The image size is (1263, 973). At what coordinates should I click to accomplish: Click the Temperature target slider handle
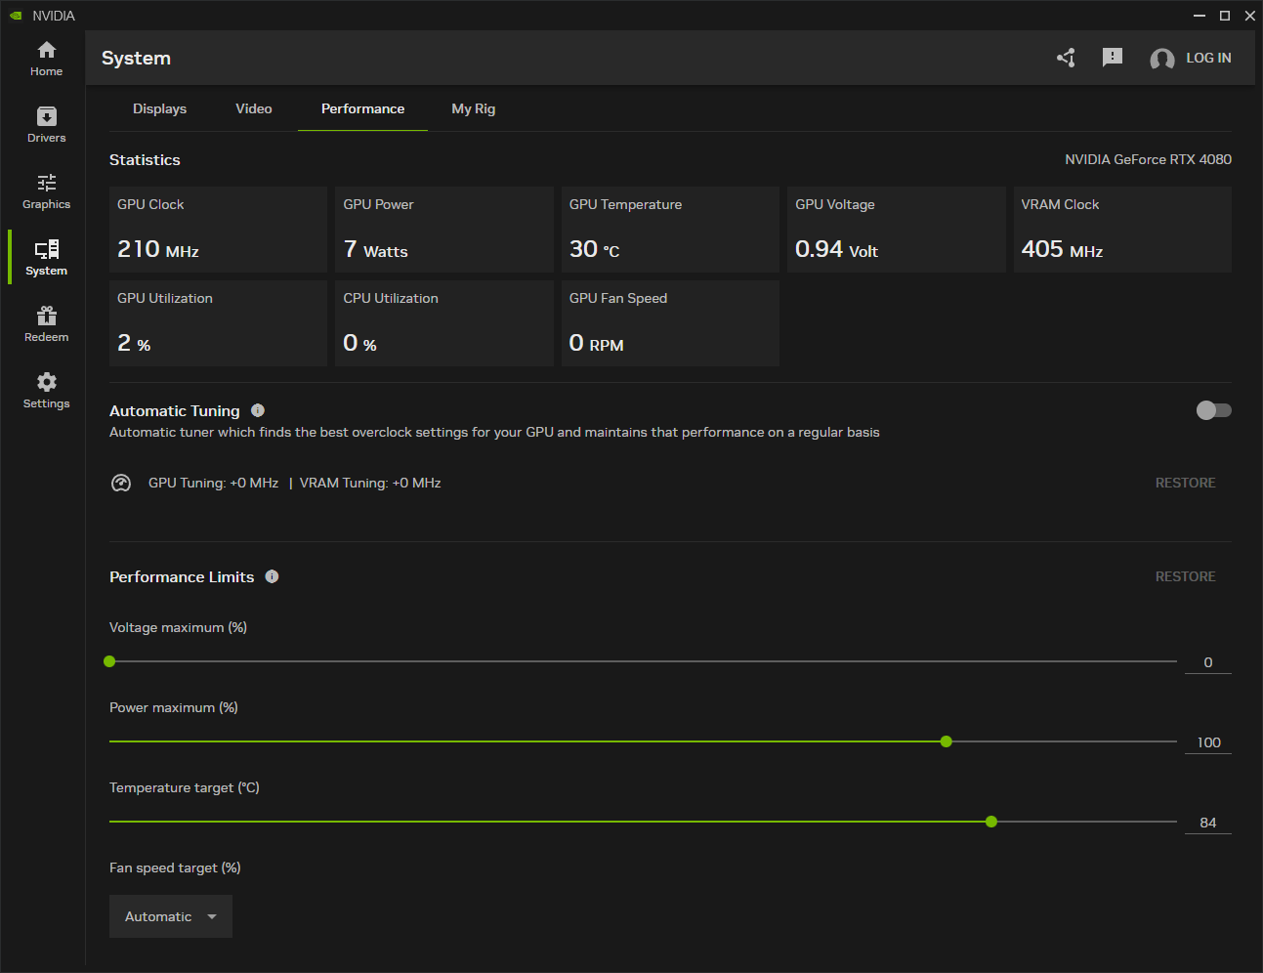991,822
